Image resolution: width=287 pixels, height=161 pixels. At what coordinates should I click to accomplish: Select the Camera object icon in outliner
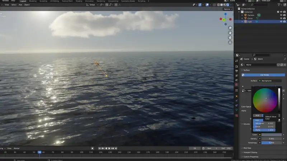(x=245, y=15)
